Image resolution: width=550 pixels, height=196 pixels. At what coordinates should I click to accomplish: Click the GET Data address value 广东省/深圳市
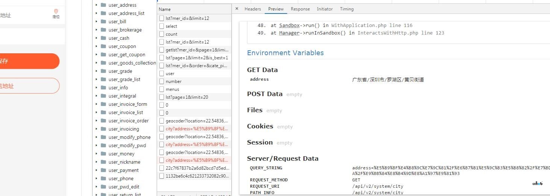click(x=388, y=80)
